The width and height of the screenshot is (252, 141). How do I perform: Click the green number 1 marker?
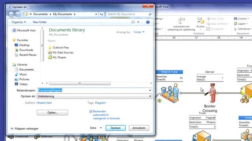(159, 101)
